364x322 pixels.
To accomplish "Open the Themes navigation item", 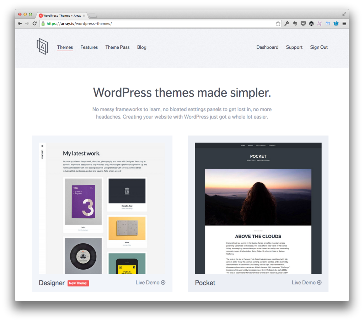I will click(x=65, y=47).
